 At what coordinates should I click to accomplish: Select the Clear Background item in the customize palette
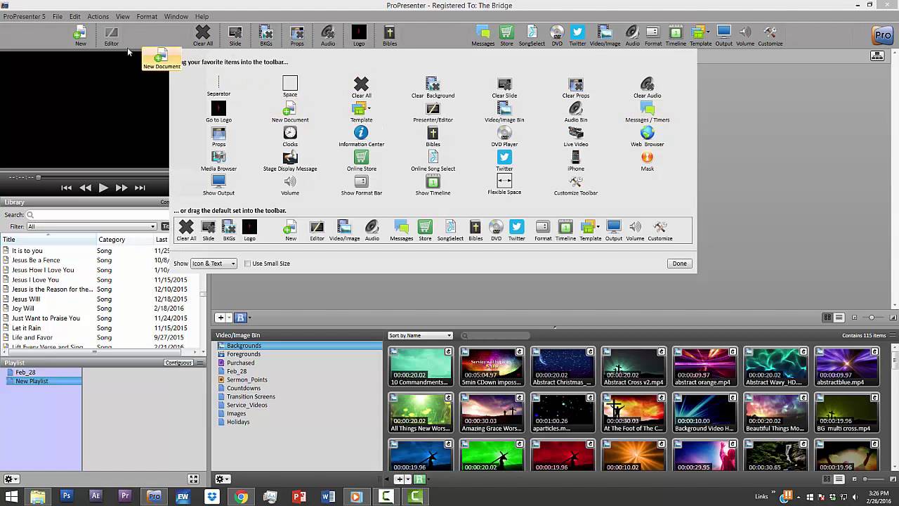click(x=433, y=88)
